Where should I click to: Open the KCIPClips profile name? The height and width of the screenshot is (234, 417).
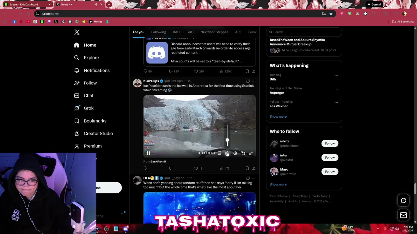point(151,81)
